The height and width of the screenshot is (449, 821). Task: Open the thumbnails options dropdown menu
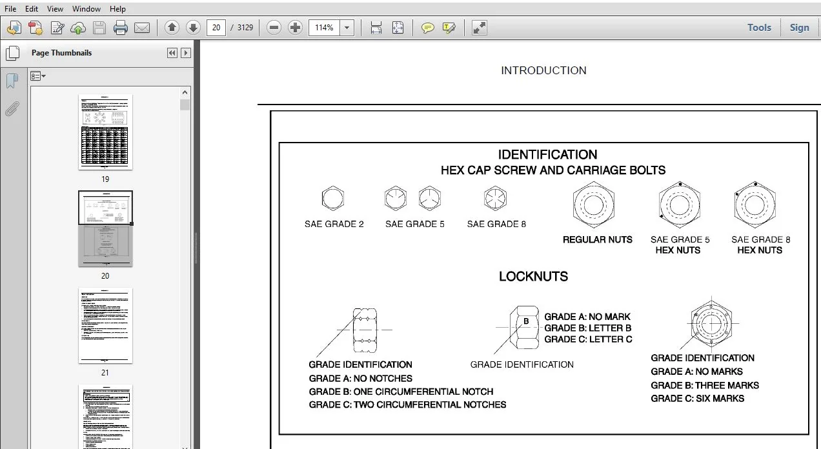[38, 76]
